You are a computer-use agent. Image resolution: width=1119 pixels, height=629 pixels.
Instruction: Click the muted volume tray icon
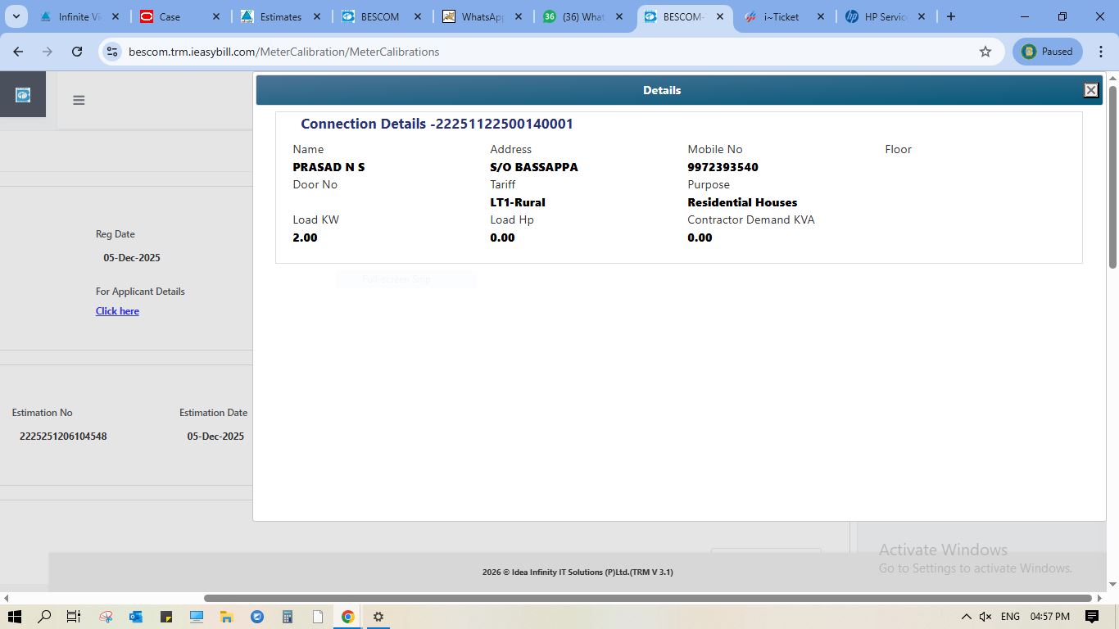(x=985, y=617)
